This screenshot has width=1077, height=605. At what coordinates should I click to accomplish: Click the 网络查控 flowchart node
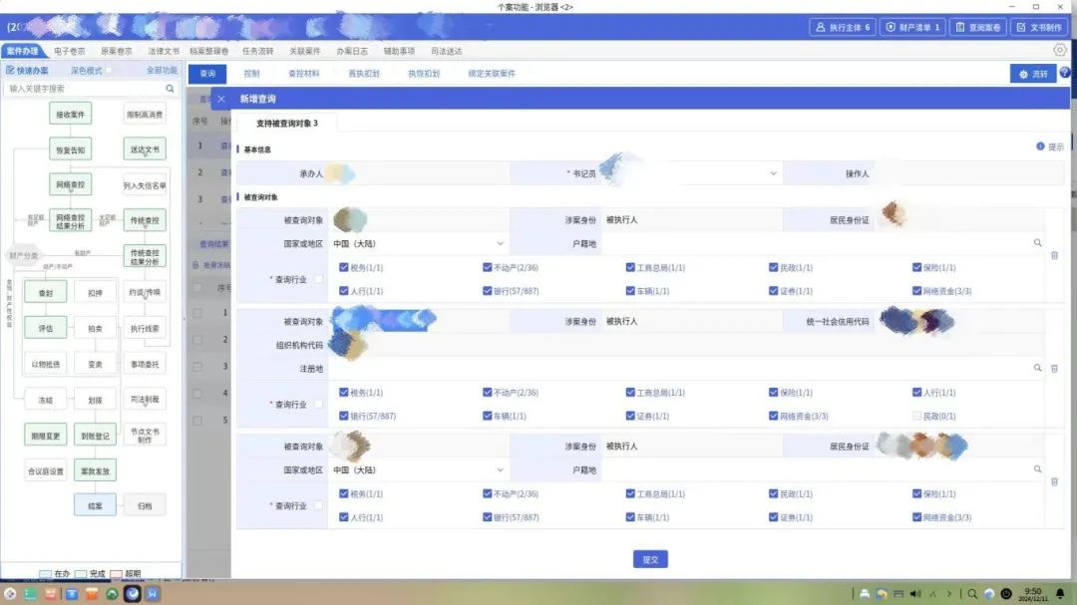70,184
